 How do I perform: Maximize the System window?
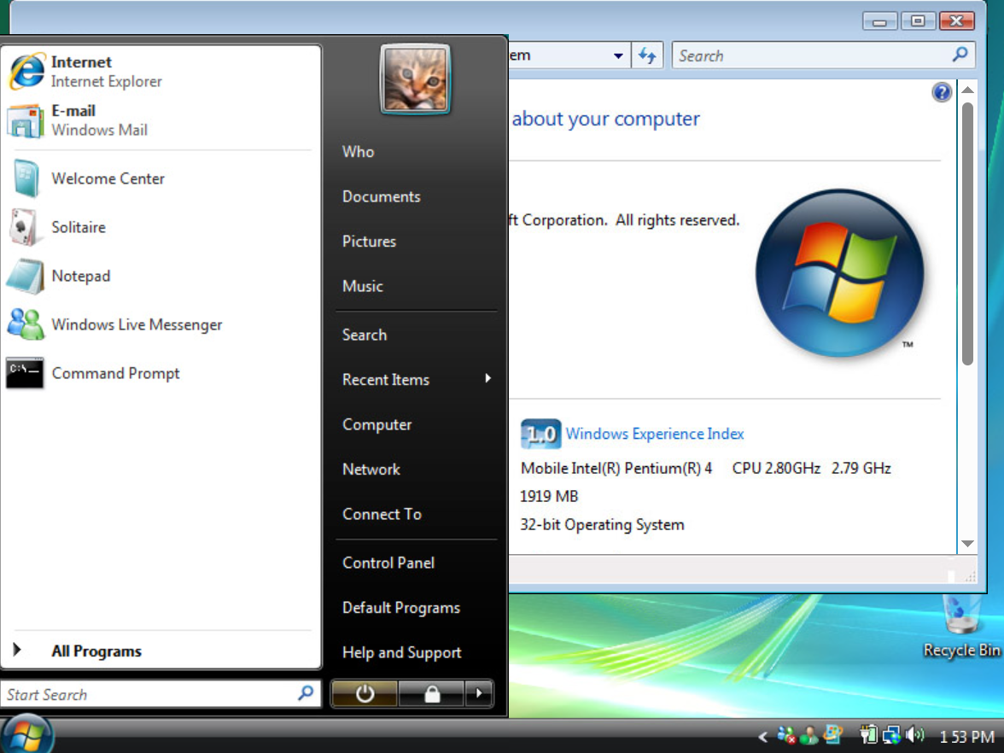pos(918,21)
